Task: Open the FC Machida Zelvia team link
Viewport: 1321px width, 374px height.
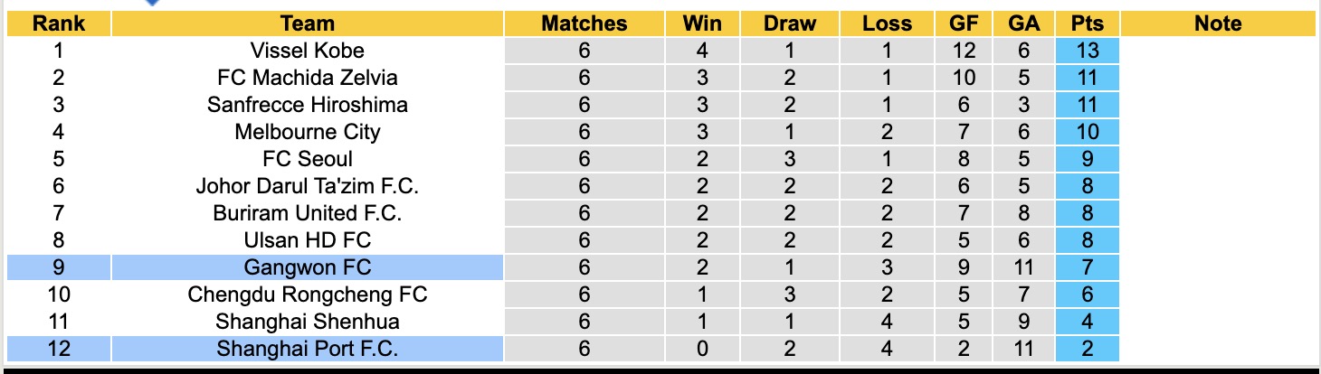Action: 308,78
